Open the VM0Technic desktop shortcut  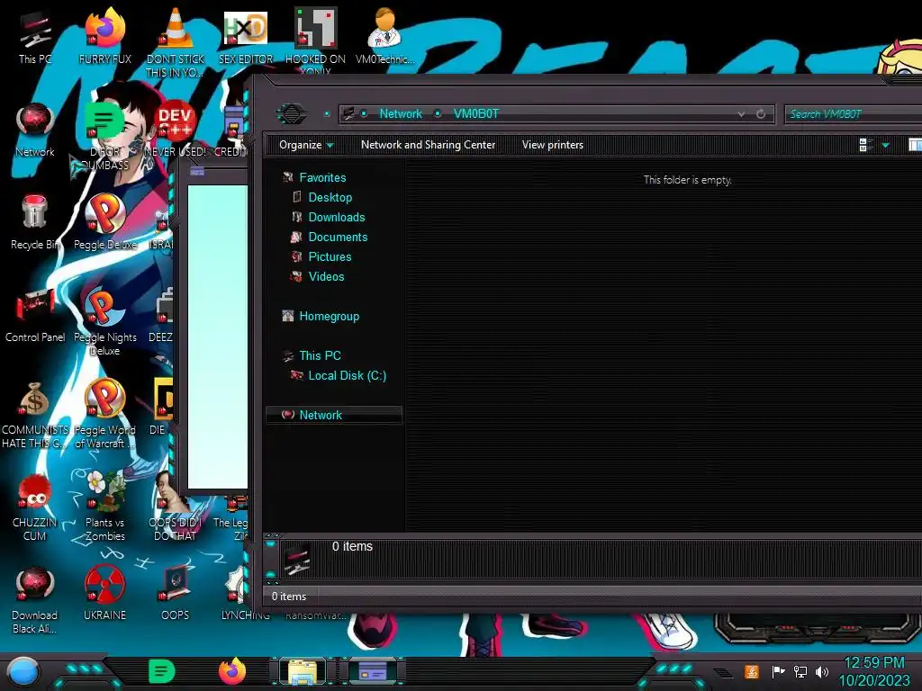[384, 36]
